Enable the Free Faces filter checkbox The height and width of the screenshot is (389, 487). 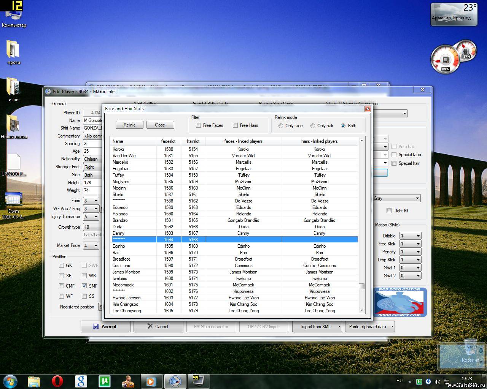(x=198, y=125)
